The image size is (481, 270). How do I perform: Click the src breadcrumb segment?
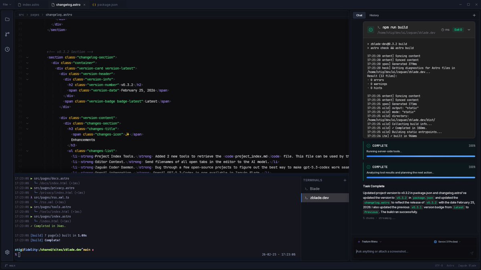coord(21,14)
